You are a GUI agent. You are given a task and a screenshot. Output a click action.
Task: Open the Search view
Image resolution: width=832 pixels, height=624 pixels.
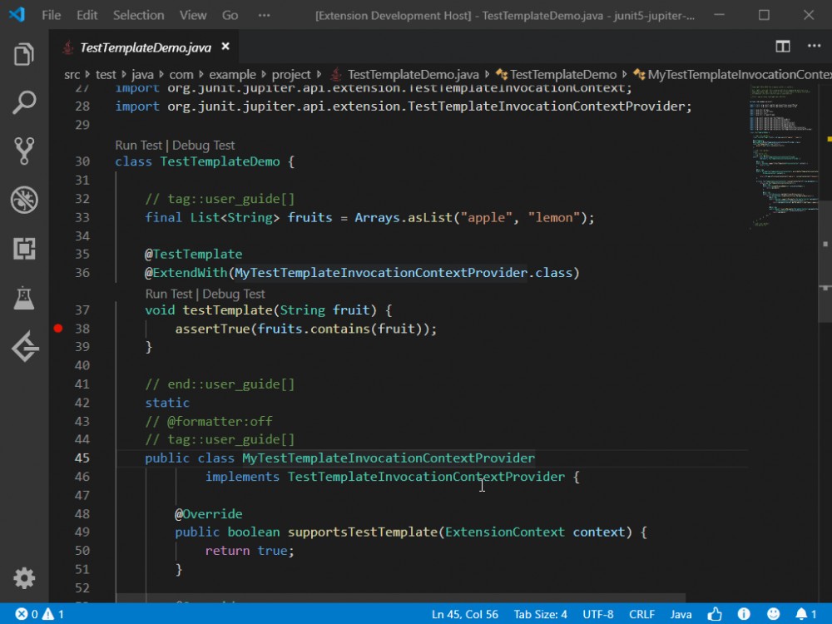pyautogui.click(x=22, y=102)
